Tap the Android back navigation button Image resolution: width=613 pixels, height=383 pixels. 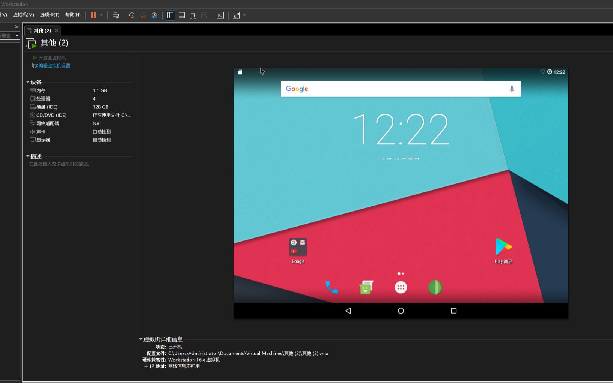348,311
